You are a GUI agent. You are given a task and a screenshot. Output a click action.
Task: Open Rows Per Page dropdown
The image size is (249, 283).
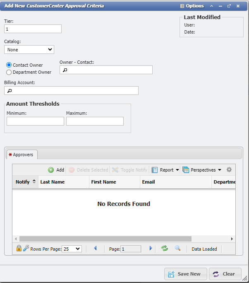click(x=72, y=249)
